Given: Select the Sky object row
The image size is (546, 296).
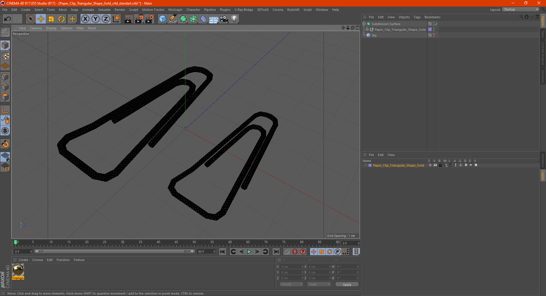Looking at the screenshot, I should tap(395, 35).
